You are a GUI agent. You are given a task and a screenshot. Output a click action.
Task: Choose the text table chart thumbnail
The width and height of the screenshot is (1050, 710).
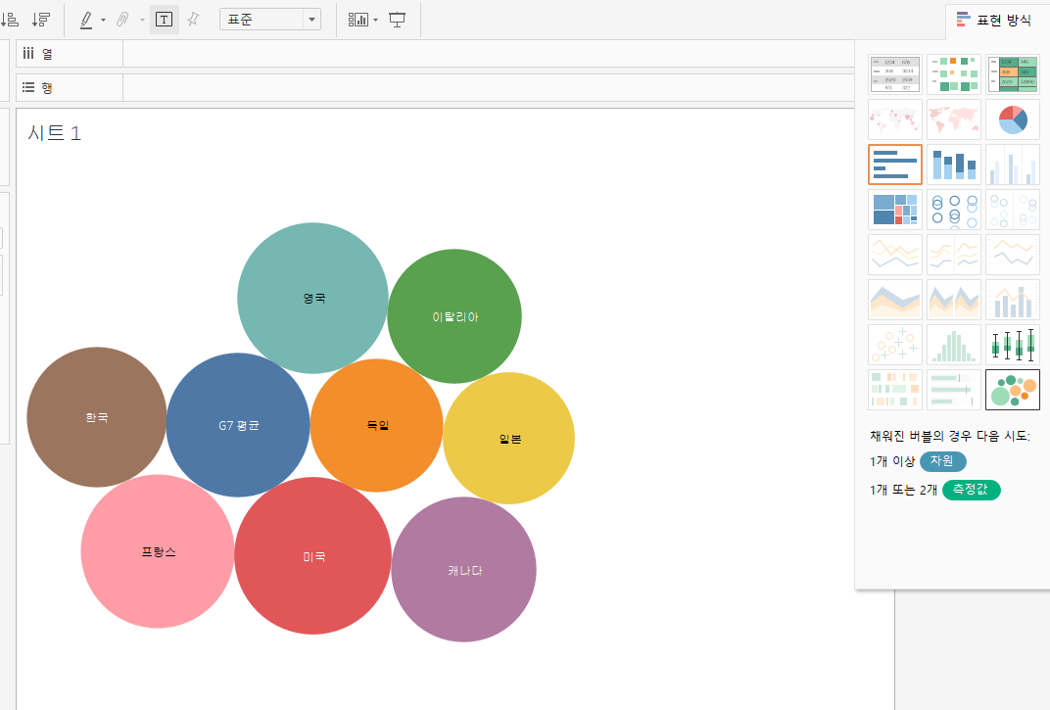click(x=894, y=74)
